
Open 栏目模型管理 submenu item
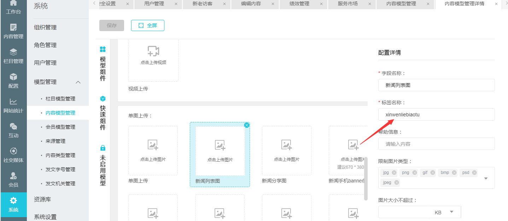[x=60, y=99]
